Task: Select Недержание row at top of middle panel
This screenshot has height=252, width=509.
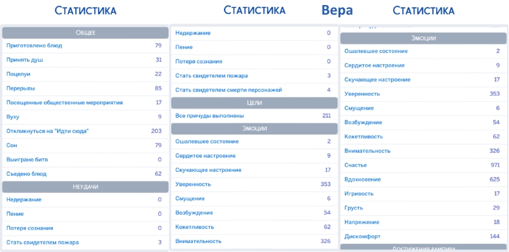Action: pyautogui.click(x=254, y=33)
